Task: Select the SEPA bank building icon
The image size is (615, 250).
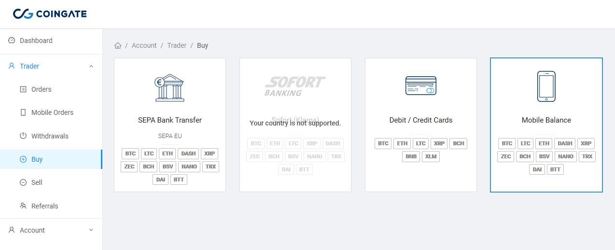Action: tap(170, 87)
